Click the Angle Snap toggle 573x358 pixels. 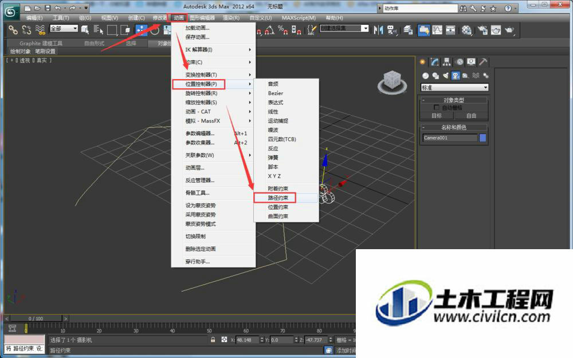pos(270,30)
